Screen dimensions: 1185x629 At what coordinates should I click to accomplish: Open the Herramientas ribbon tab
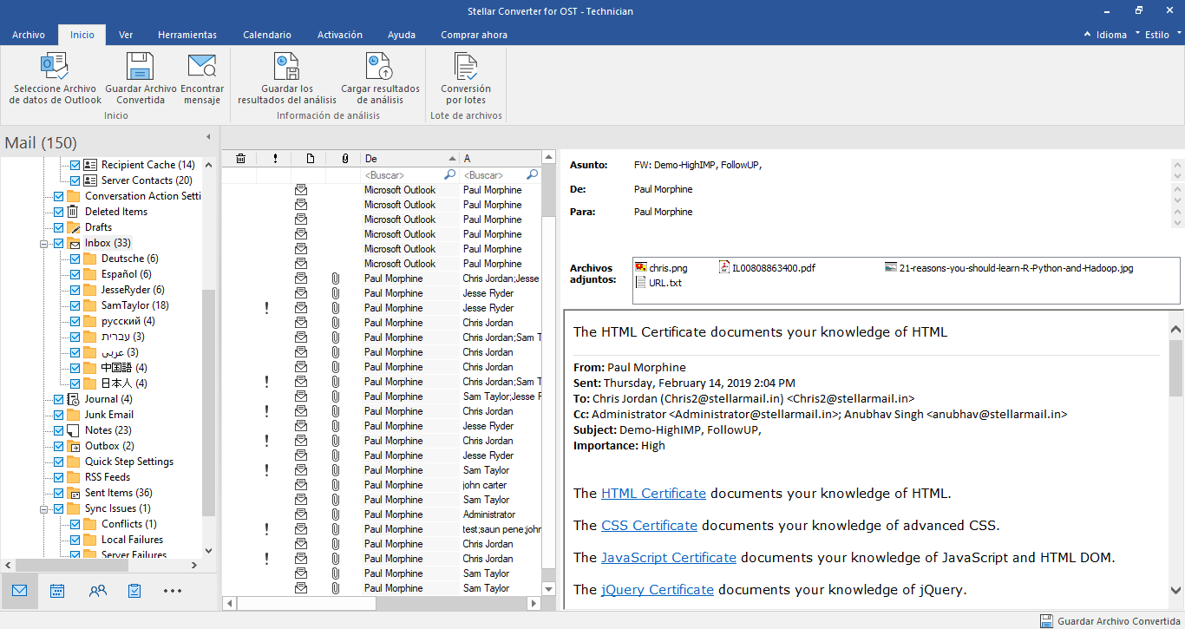click(187, 35)
